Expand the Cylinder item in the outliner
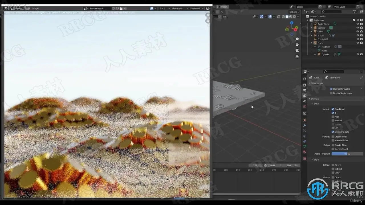Screen dimensions: 365x205 (315, 54)
